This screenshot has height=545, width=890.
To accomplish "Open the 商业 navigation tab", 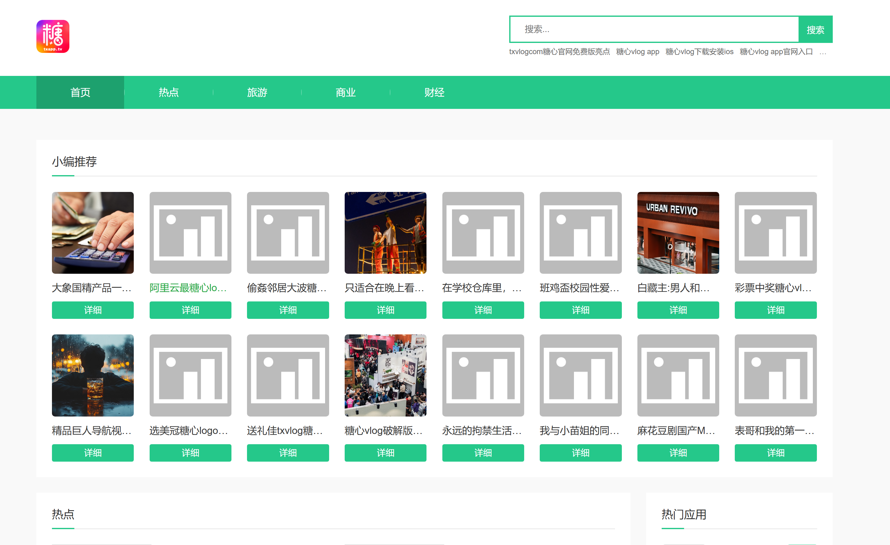I will 346,92.
